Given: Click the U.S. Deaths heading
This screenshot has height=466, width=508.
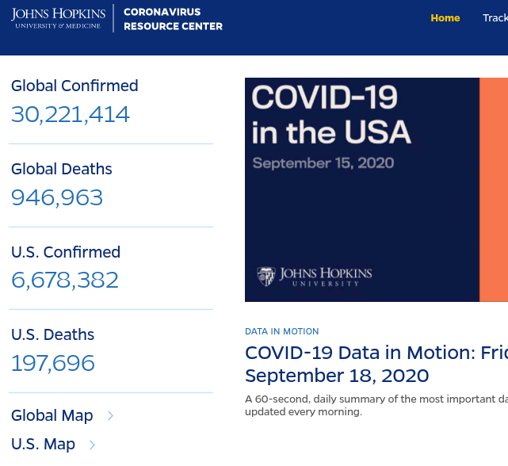Looking at the screenshot, I should pos(52,334).
